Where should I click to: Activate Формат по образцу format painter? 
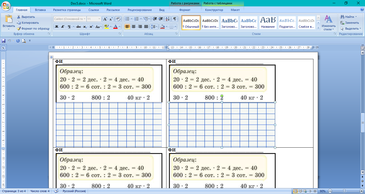[x=33, y=29]
